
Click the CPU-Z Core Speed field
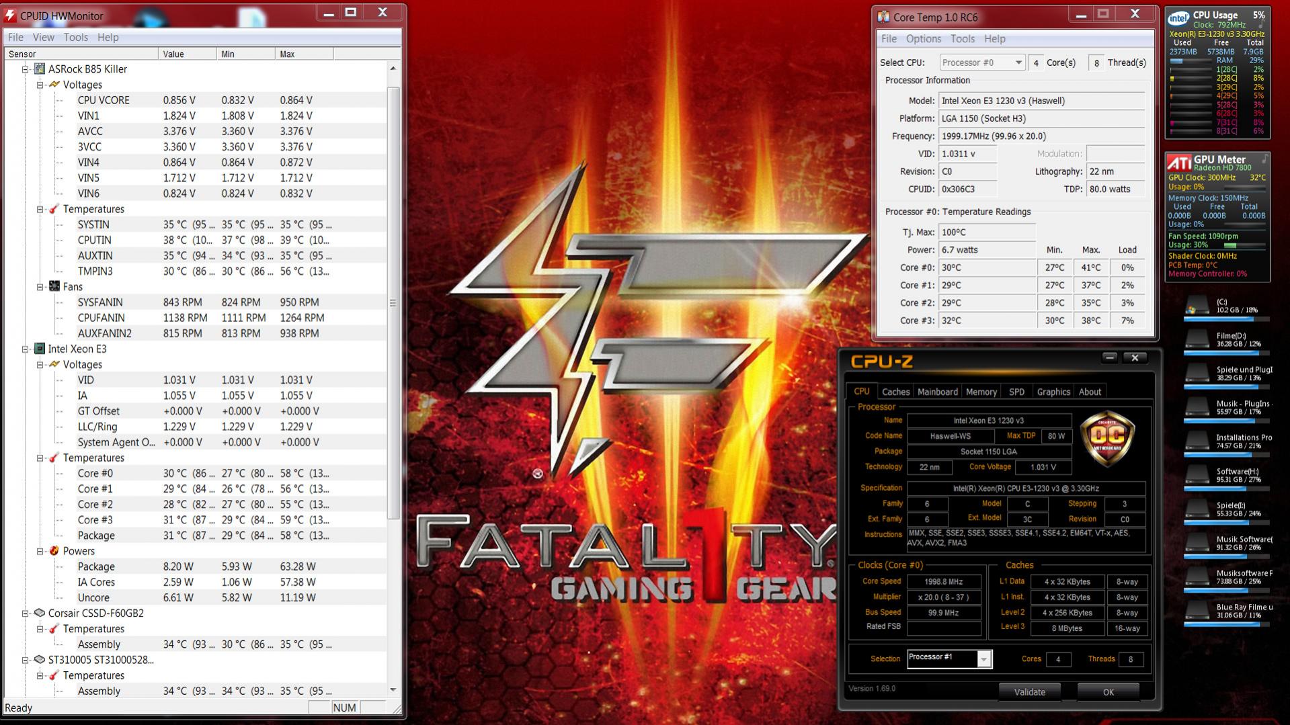[944, 582]
